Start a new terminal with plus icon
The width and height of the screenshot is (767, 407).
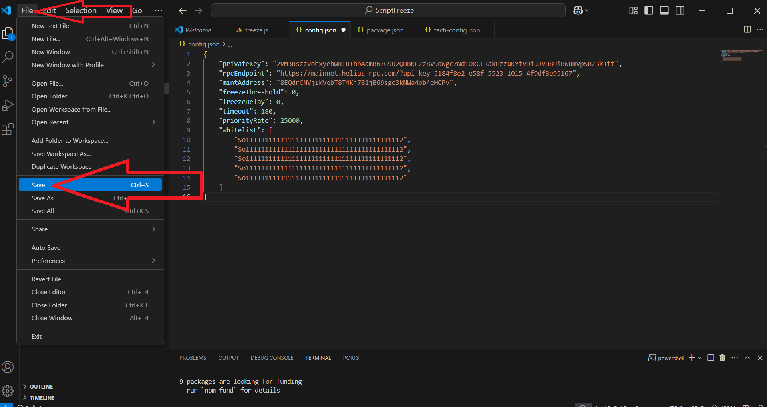(692, 358)
